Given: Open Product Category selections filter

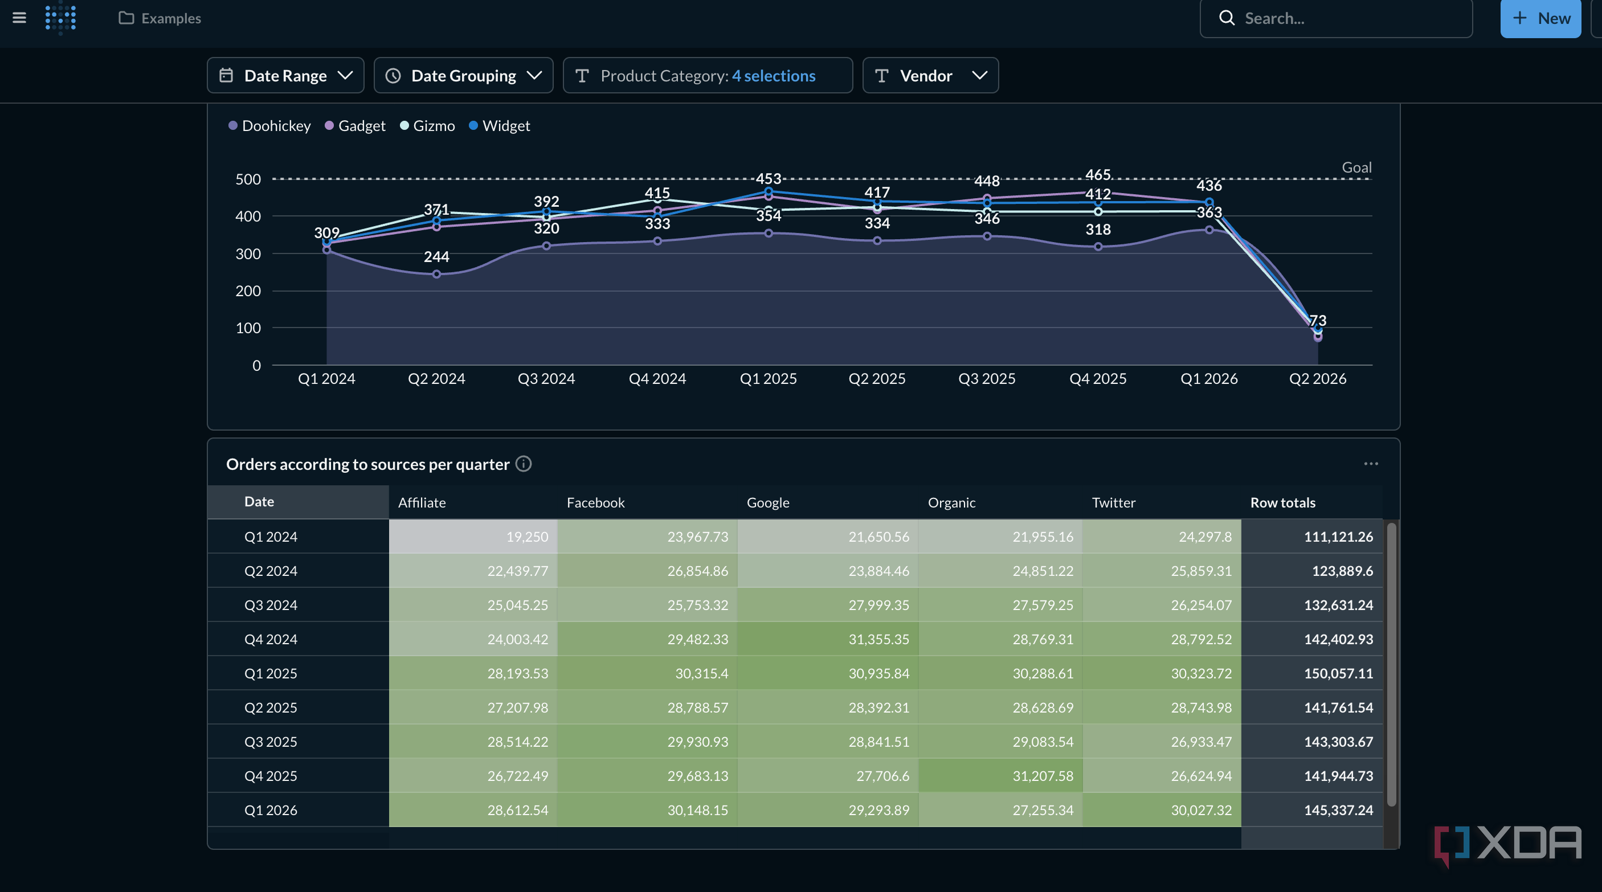Looking at the screenshot, I should coord(708,75).
